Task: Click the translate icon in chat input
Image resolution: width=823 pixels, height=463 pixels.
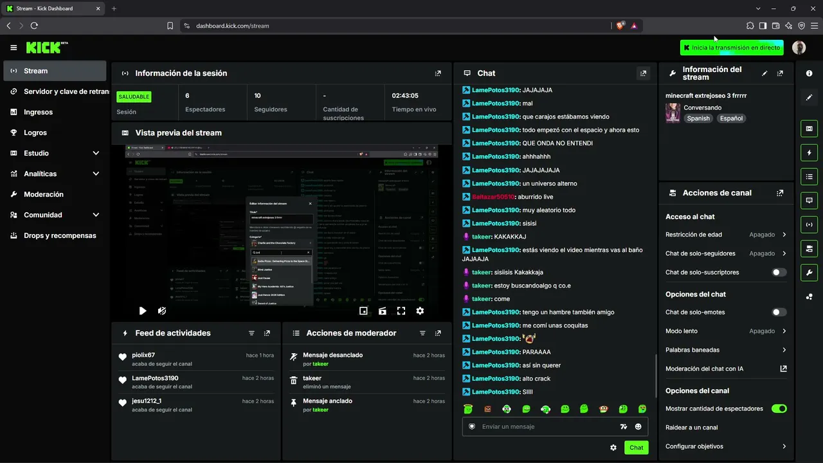Action: [x=623, y=426]
